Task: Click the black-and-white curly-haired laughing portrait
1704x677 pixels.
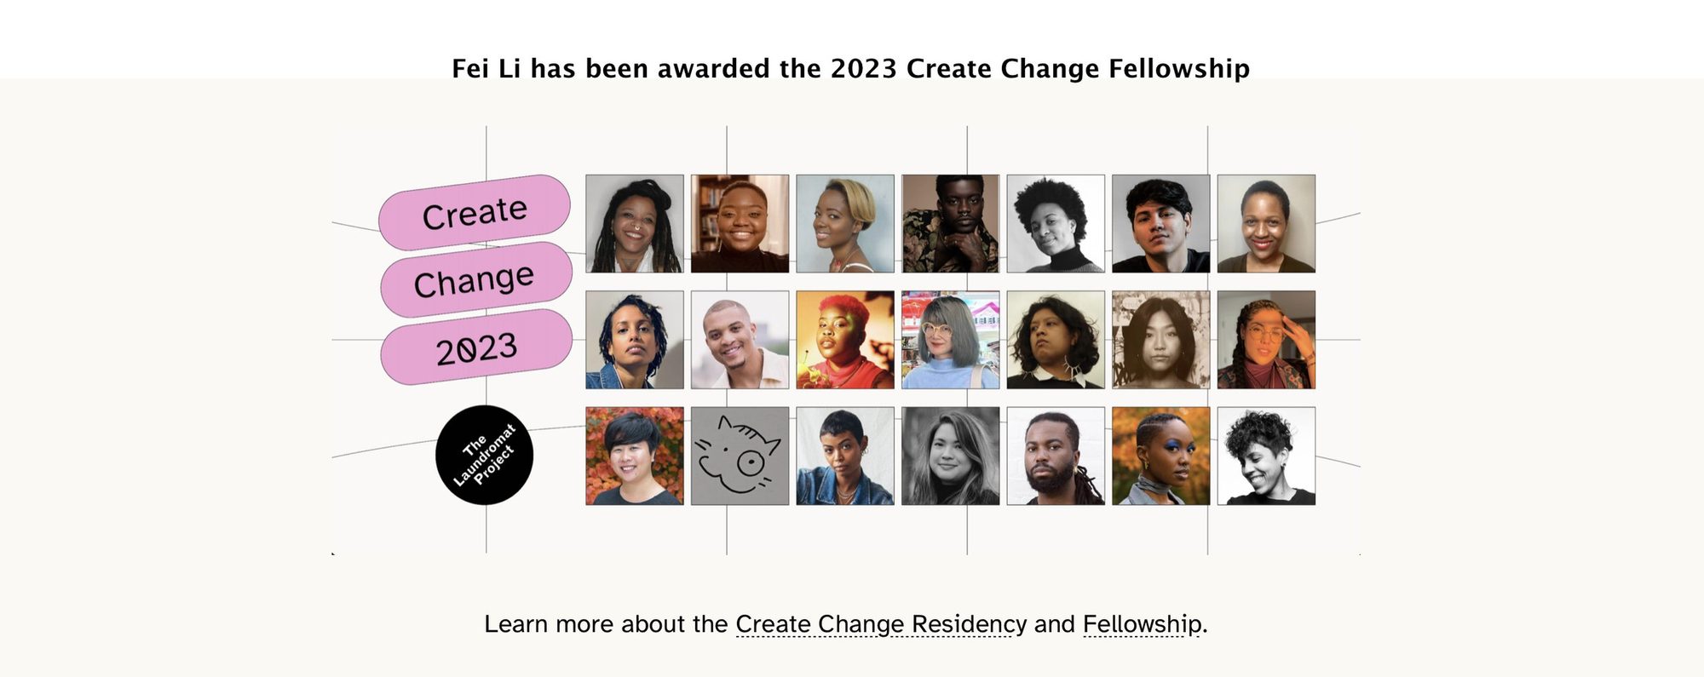Action: click(x=1266, y=456)
